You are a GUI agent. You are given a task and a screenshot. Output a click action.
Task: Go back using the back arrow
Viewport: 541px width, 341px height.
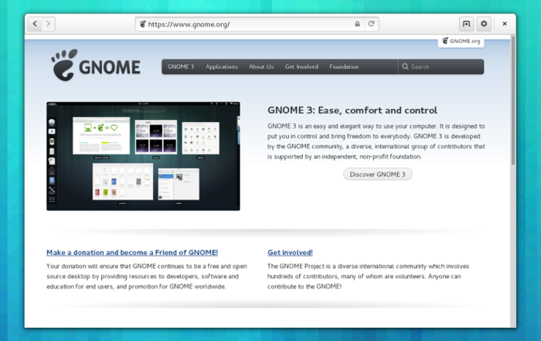[35, 24]
